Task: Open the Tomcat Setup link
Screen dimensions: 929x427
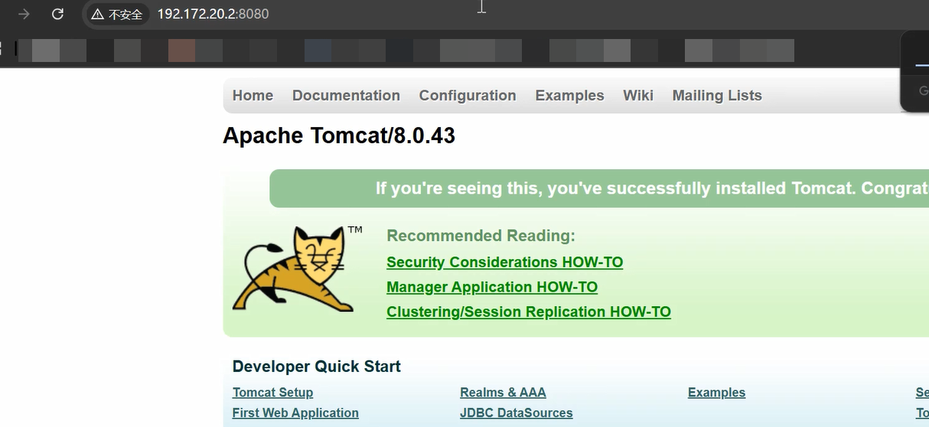Action: (x=272, y=393)
